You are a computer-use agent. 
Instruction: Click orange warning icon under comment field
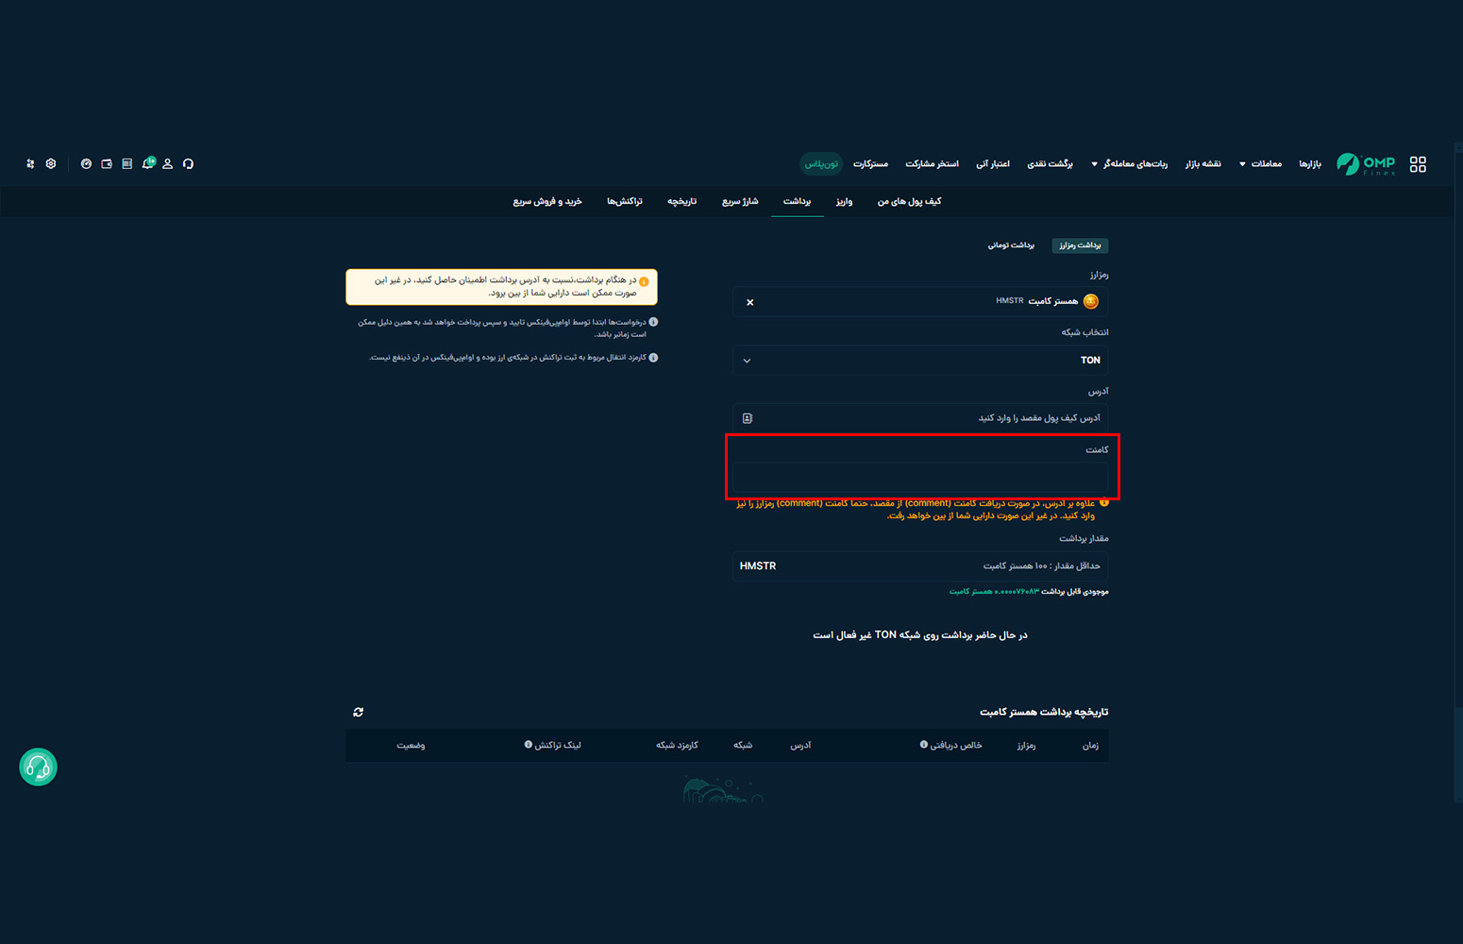click(x=1104, y=503)
